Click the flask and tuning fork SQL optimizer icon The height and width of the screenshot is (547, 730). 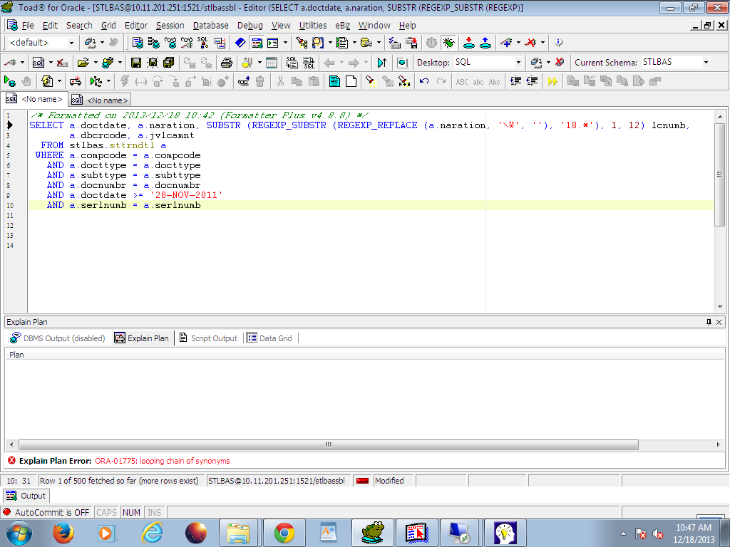coord(247,63)
